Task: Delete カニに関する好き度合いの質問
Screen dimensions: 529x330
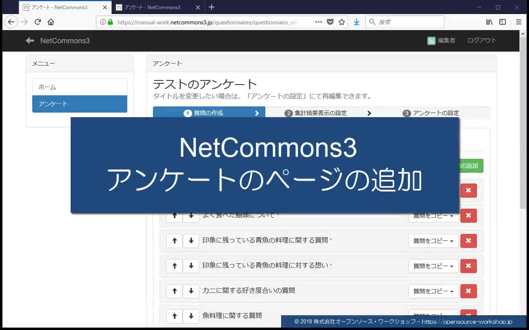Action: (x=468, y=291)
